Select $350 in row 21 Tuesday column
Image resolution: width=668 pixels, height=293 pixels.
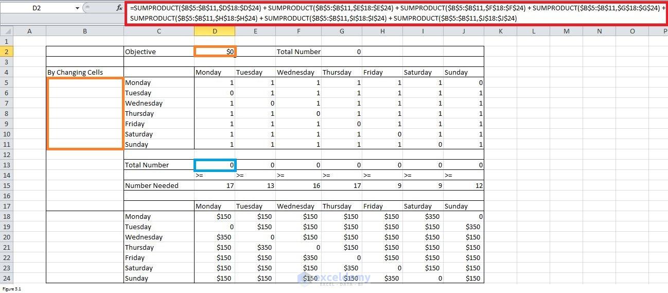(255, 247)
